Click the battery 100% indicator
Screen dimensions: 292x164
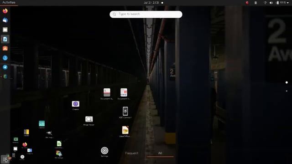[281, 3]
